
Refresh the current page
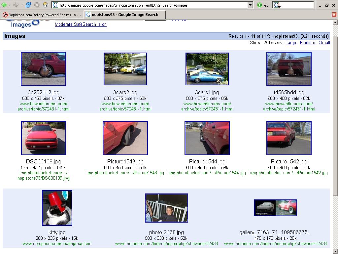coord(28,5)
